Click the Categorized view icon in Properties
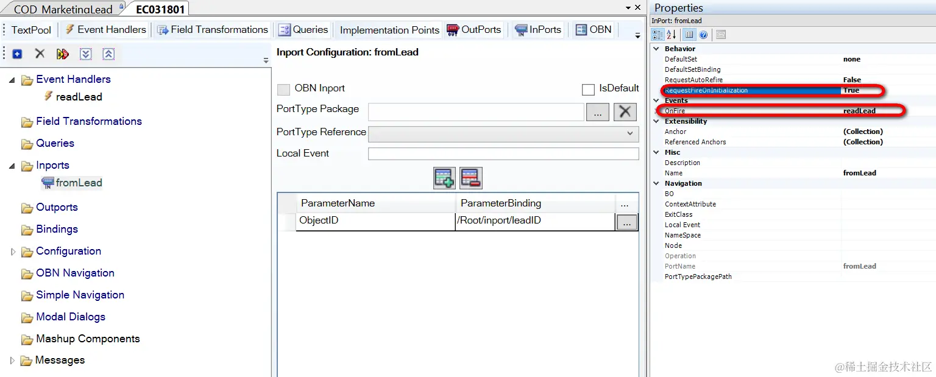This screenshot has width=936, height=377. (658, 35)
